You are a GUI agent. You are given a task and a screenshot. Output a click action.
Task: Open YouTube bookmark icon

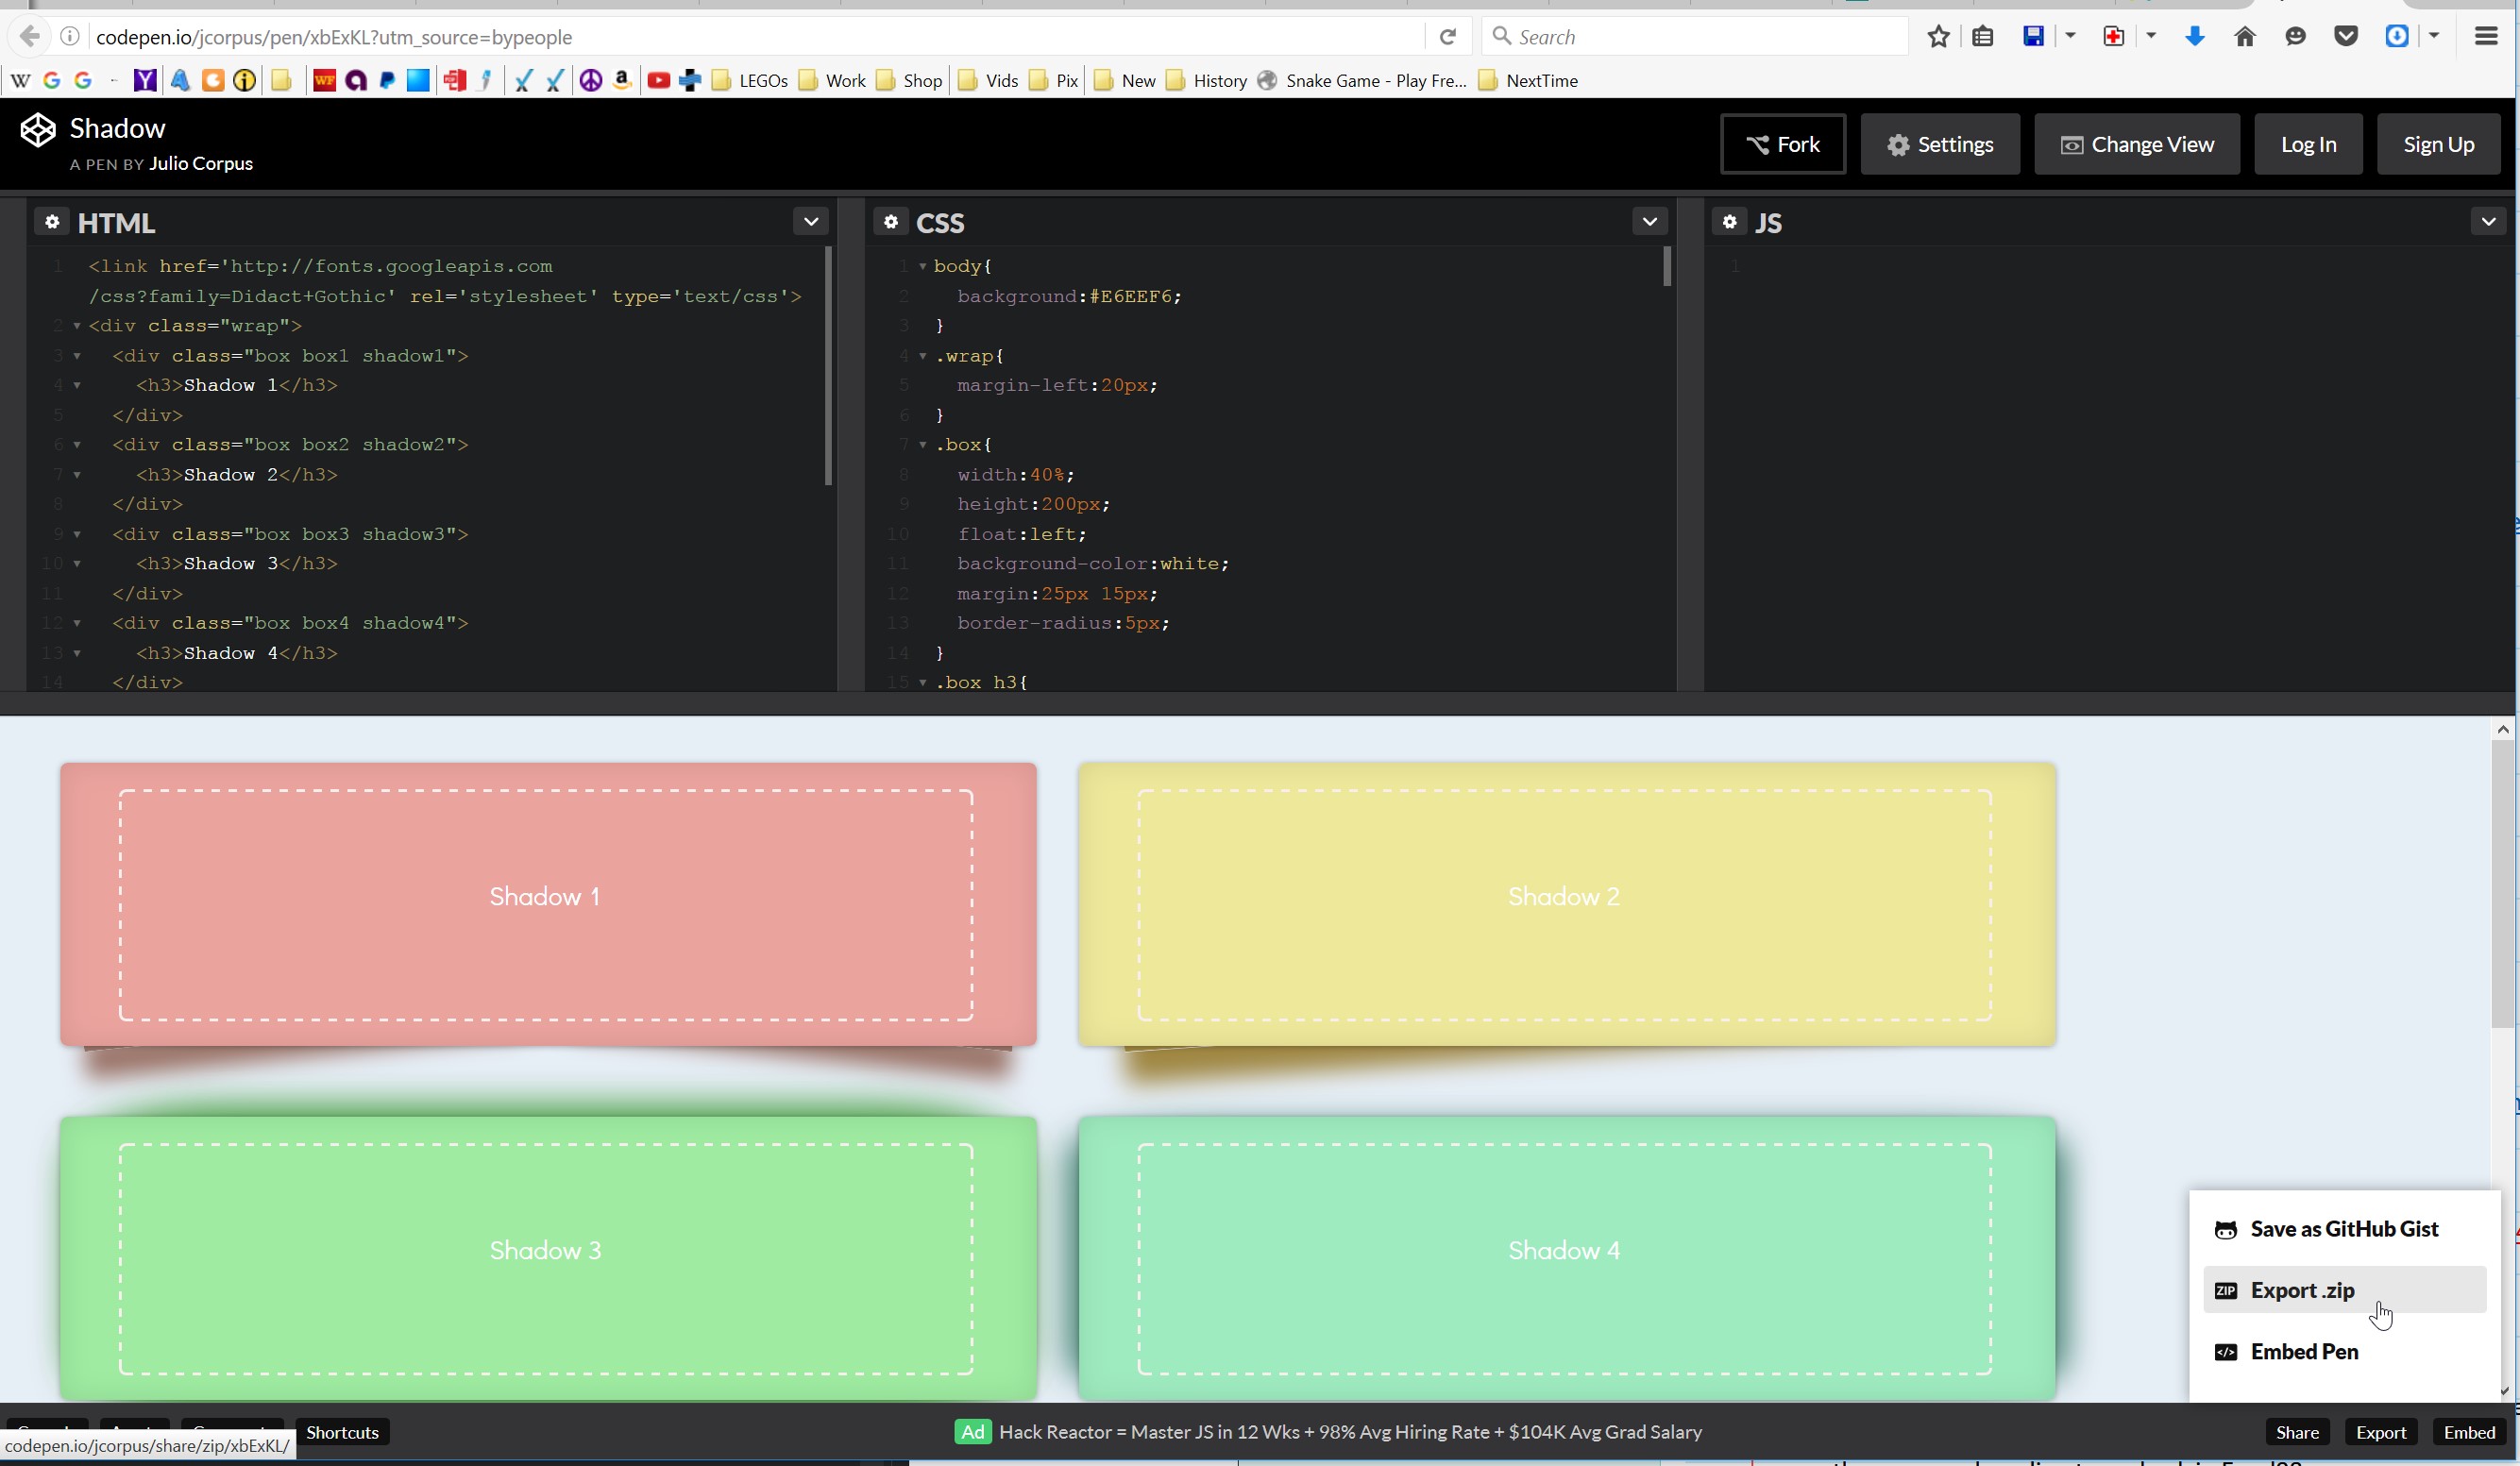coord(658,81)
